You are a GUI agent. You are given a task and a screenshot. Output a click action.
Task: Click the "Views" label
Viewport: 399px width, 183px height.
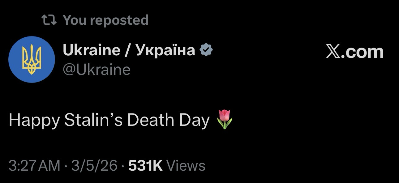[186, 166]
